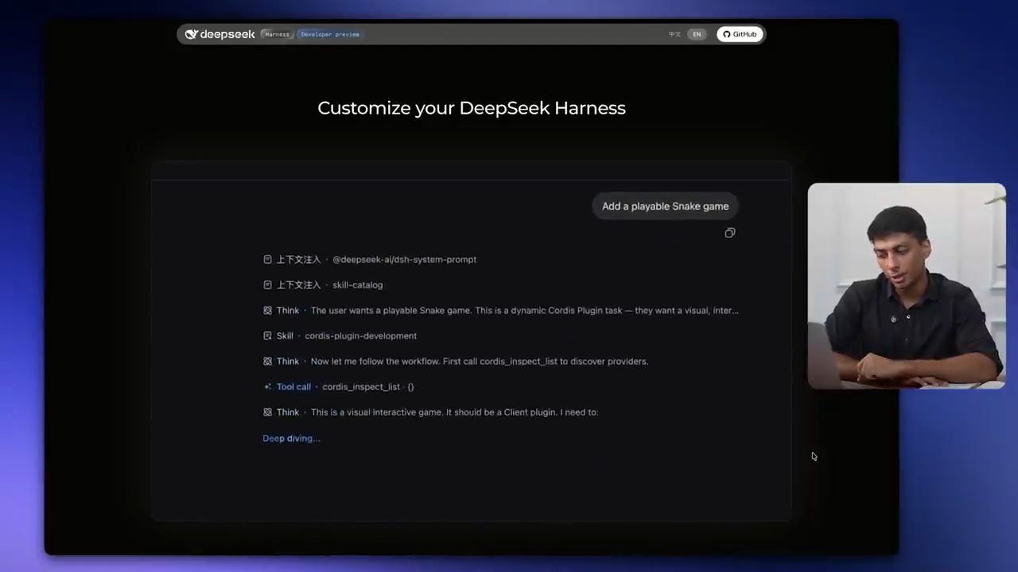
Task: Open the GitHub link button
Action: [x=740, y=34]
